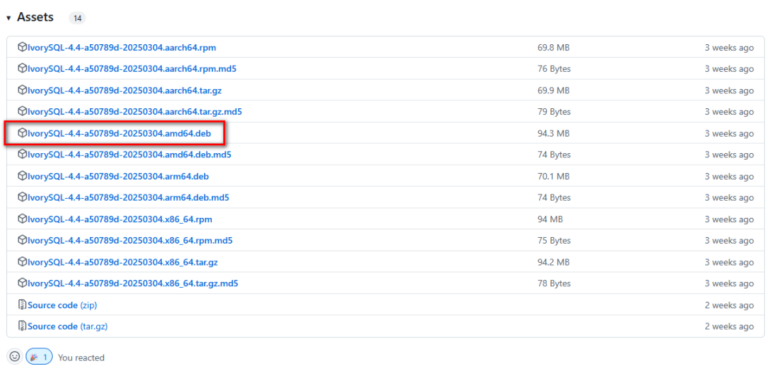This screenshot has height=371, width=770.
Task: Click package icon beside x86_64.rpm asset
Action: pyautogui.click(x=22, y=219)
